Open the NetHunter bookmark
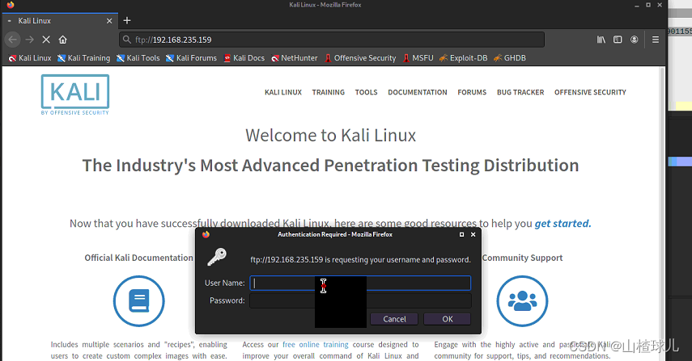 point(295,58)
